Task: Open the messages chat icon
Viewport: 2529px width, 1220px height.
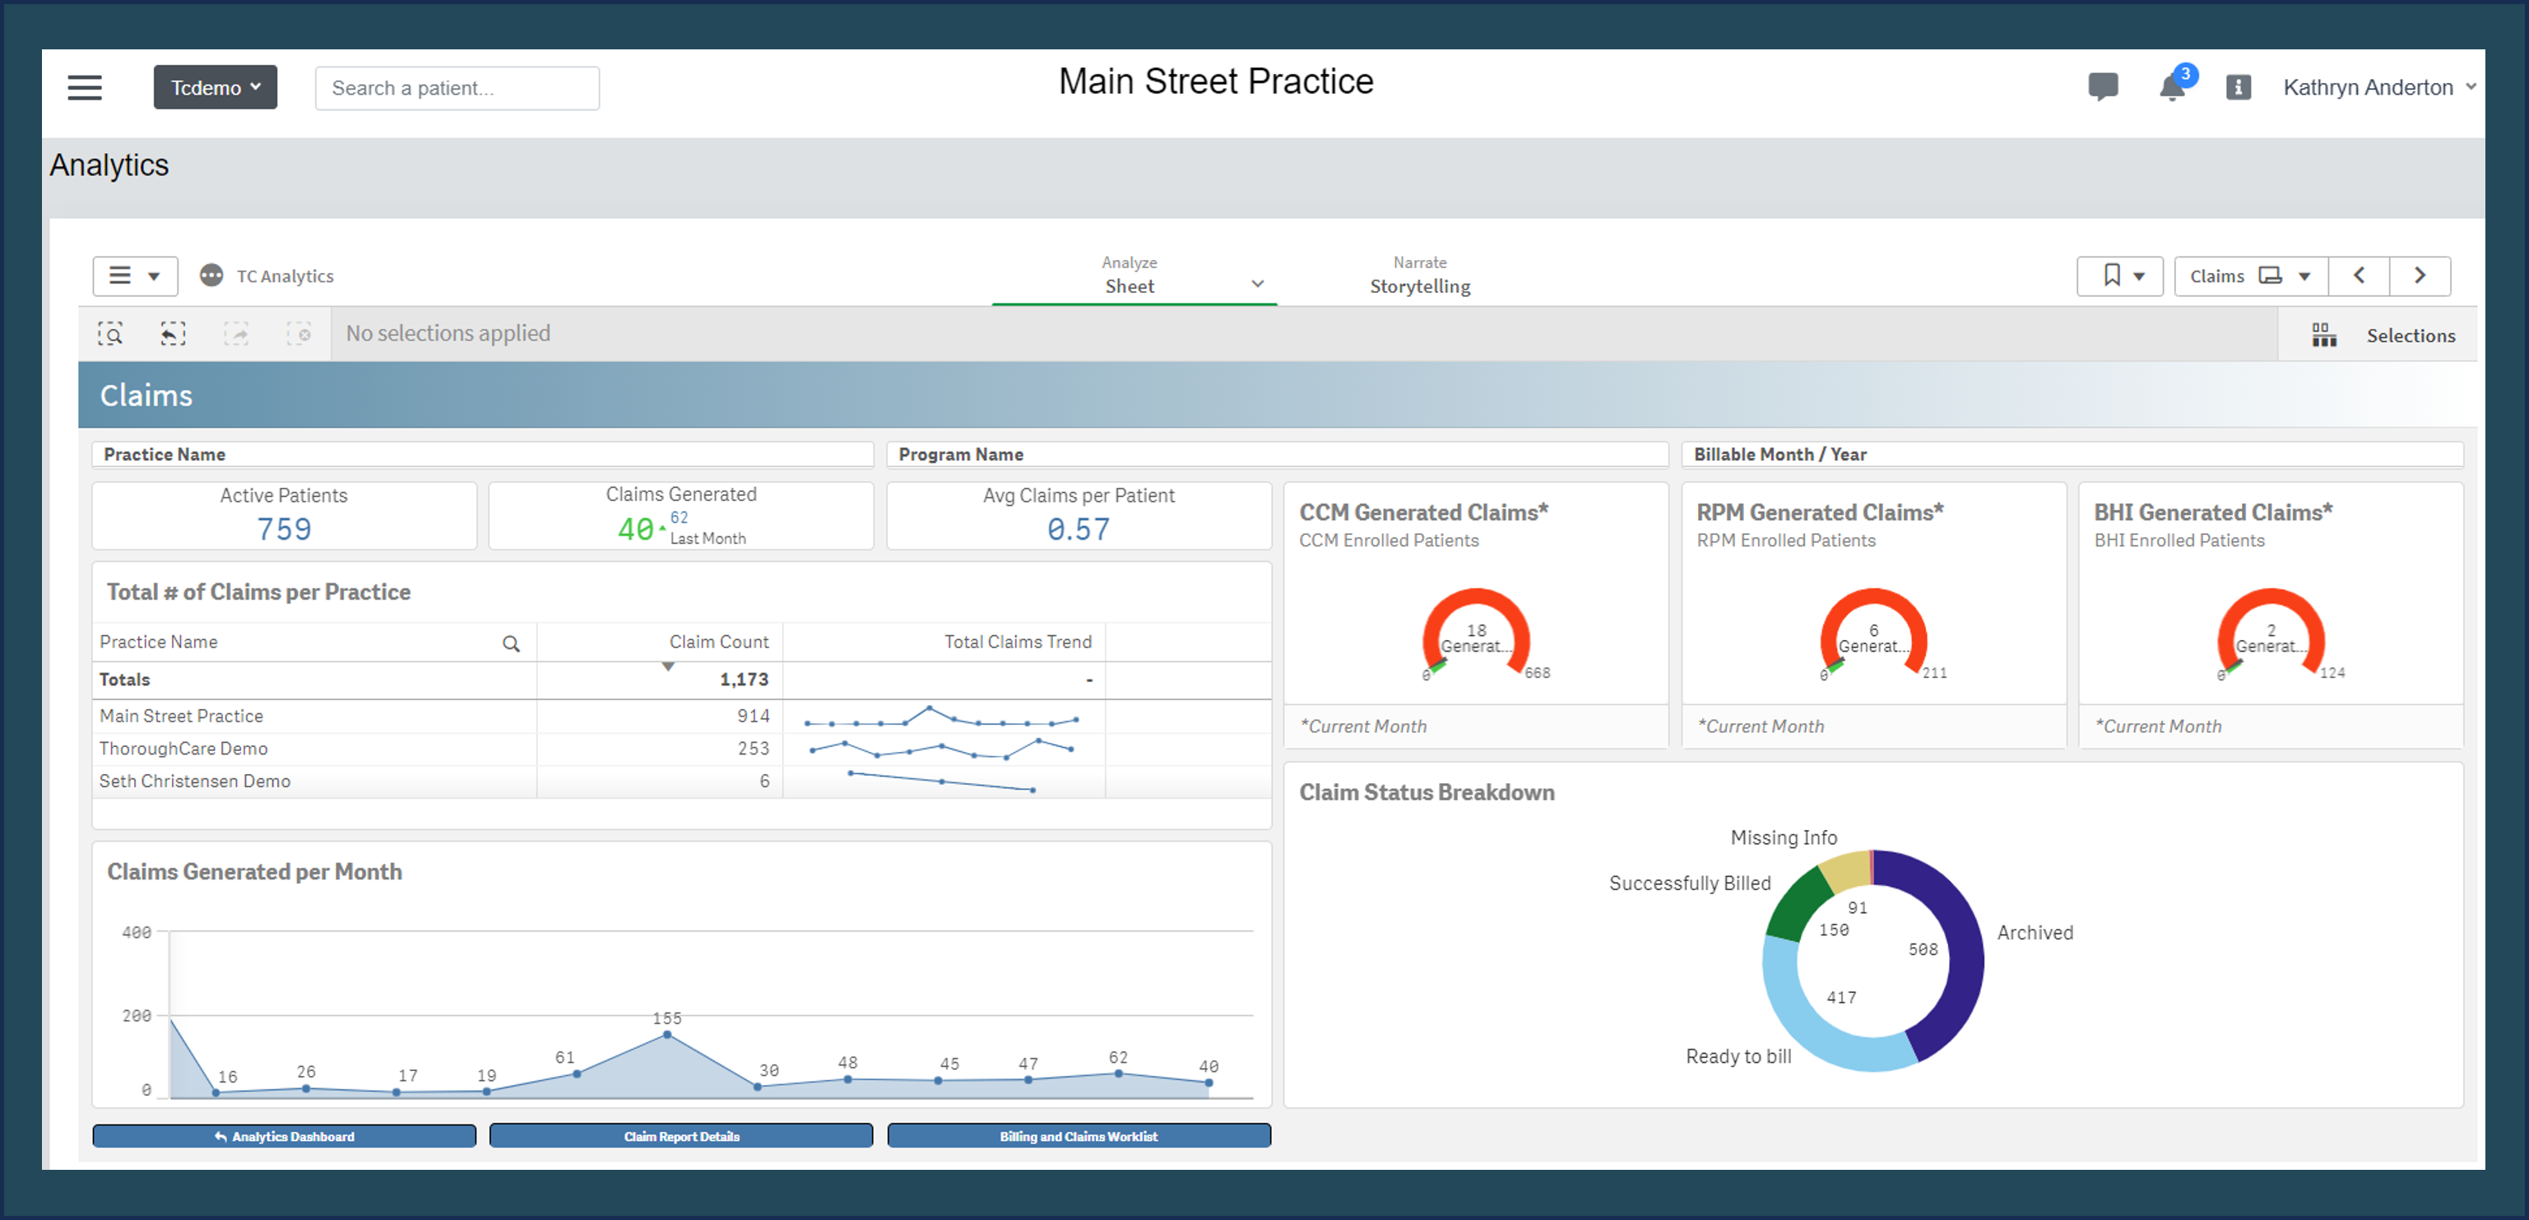Action: pos(2103,87)
